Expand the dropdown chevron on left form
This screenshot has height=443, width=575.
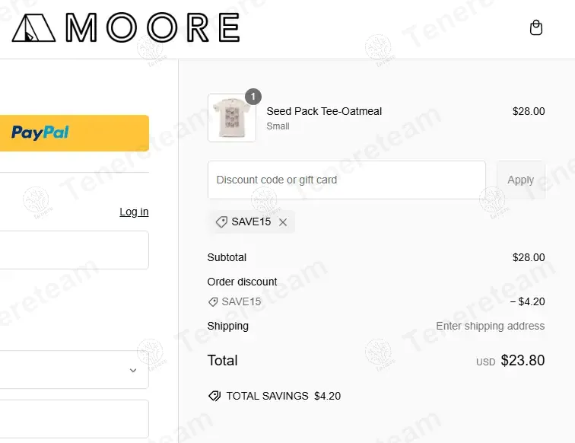point(133,371)
